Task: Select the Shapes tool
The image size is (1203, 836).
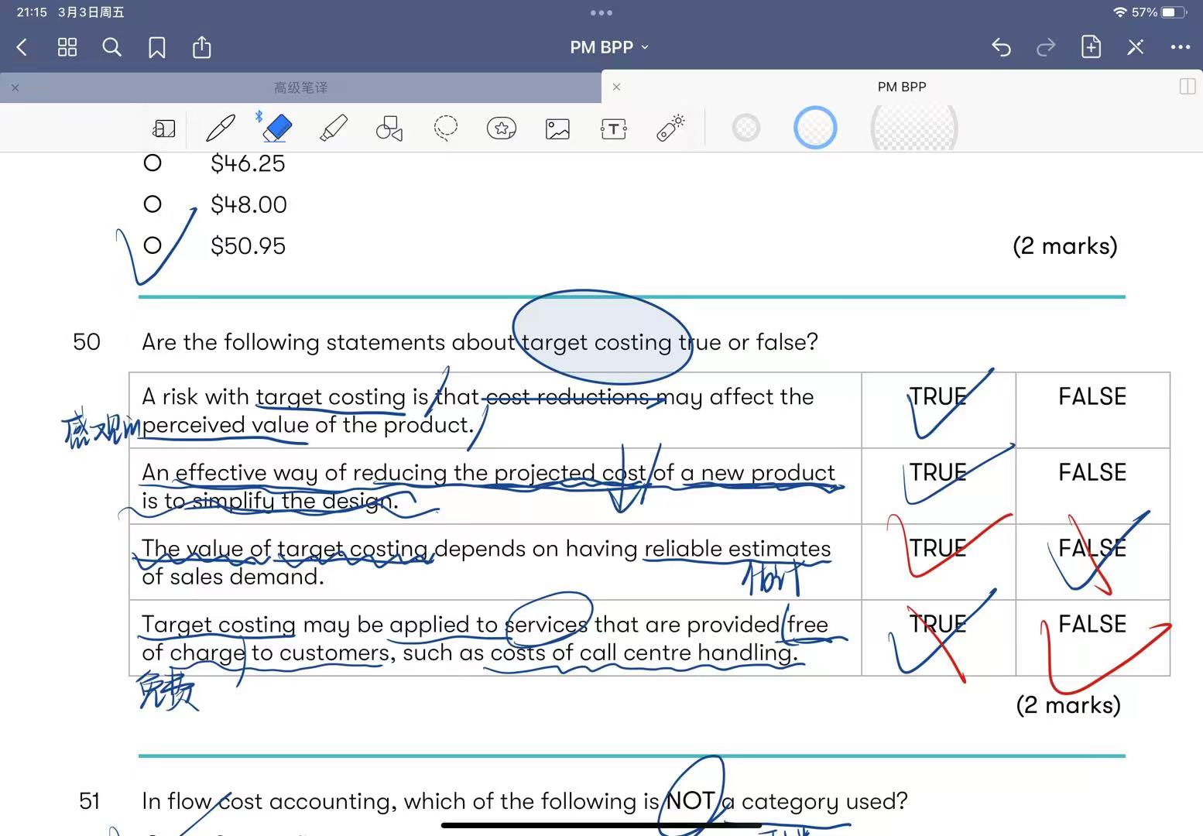Action: tap(389, 128)
